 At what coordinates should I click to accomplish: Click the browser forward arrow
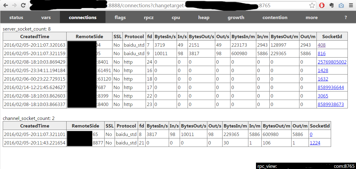[14, 5]
